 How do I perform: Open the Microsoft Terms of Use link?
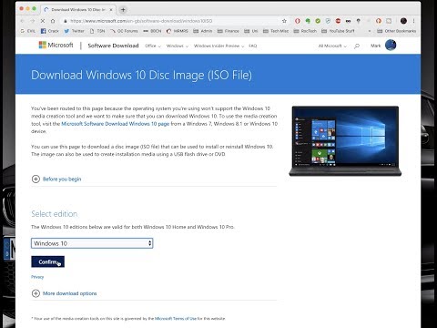pyautogui.click(x=176, y=319)
